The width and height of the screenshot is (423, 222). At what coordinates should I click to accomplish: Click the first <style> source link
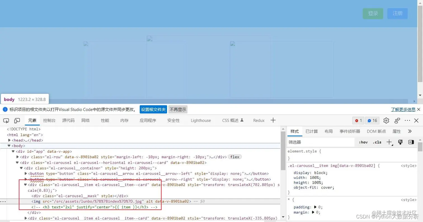[409, 166]
